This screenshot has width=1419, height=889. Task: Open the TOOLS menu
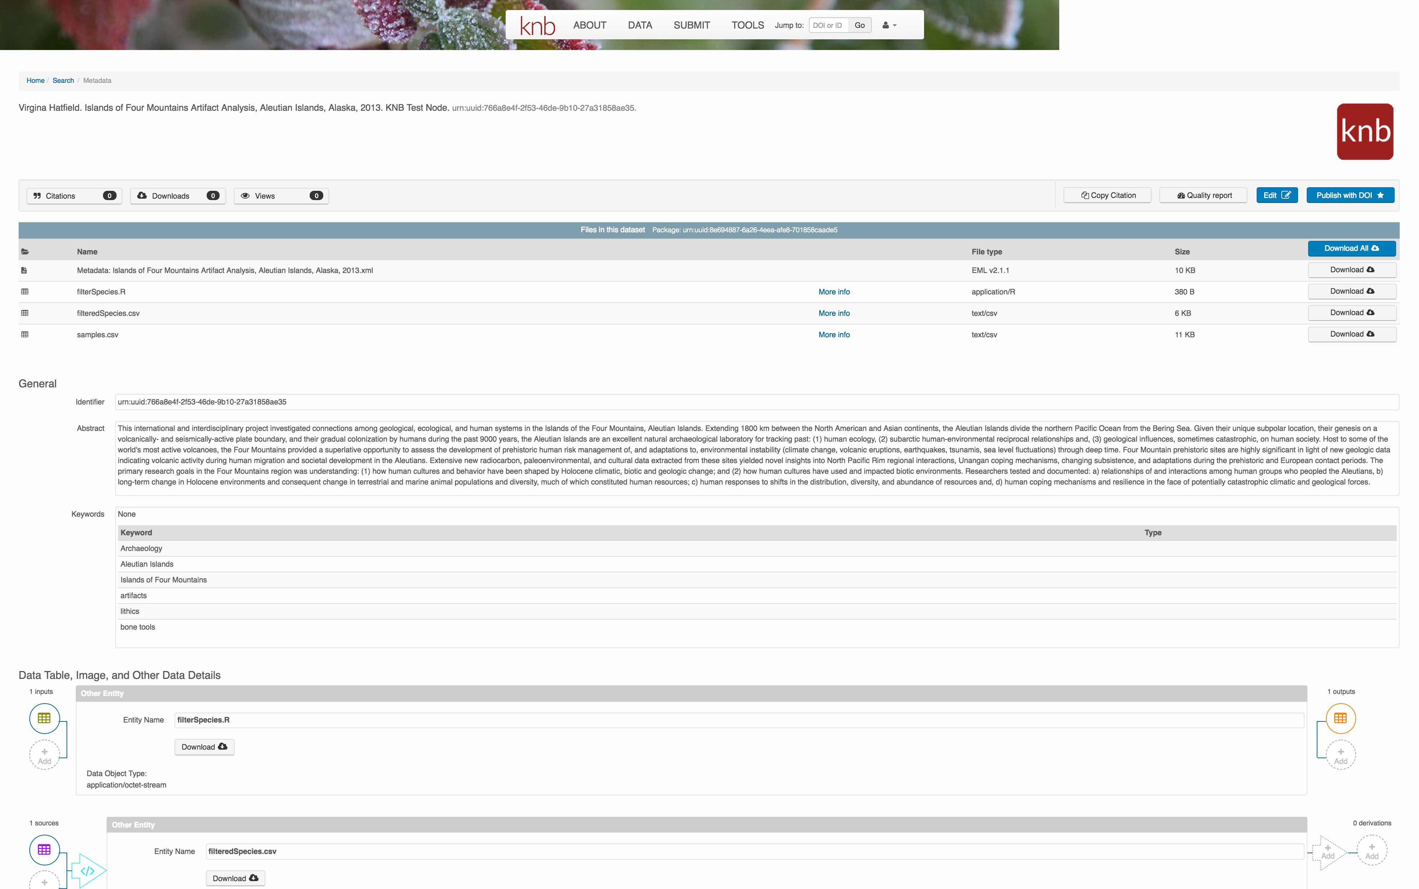pos(747,25)
